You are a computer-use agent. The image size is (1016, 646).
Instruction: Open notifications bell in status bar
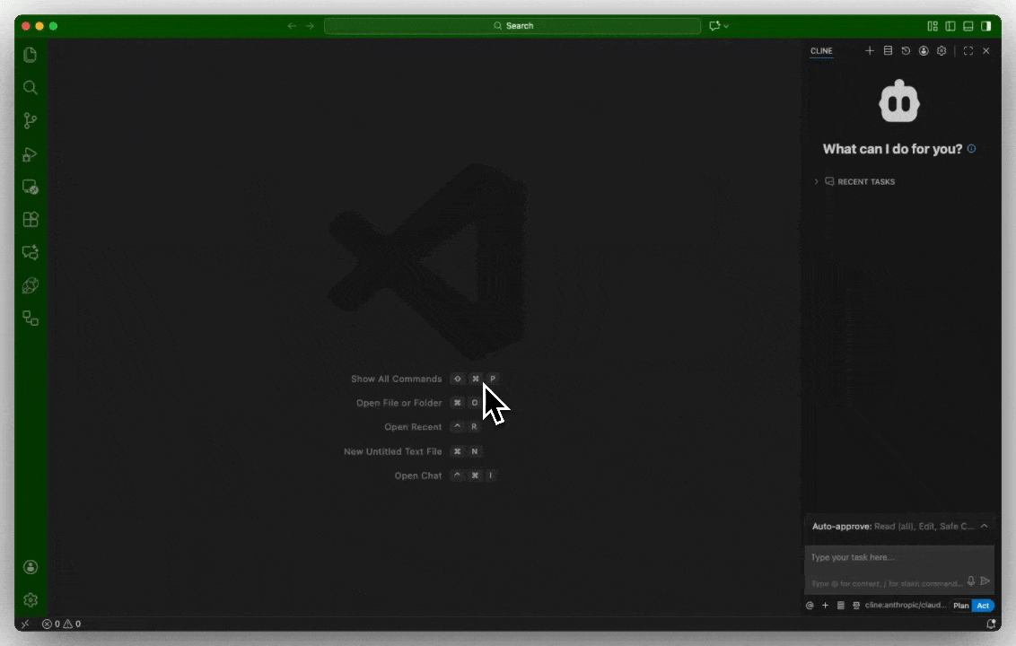point(991,624)
